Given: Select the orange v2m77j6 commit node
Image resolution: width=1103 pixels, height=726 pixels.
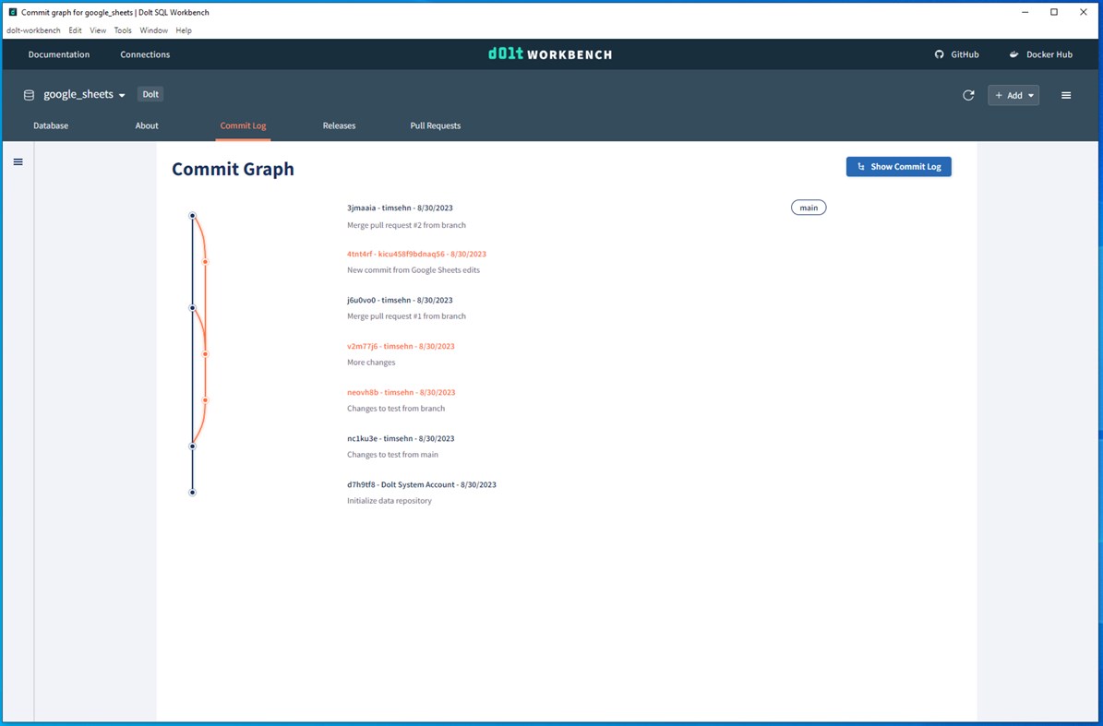Looking at the screenshot, I should 206,354.
